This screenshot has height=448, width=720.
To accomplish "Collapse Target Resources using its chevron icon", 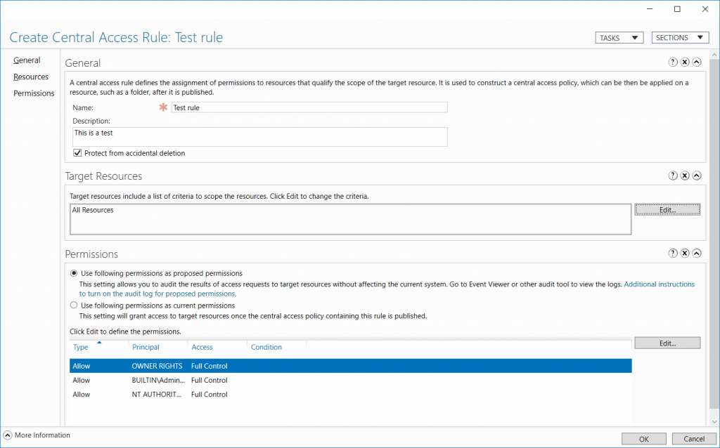I will tap(697, 176).
